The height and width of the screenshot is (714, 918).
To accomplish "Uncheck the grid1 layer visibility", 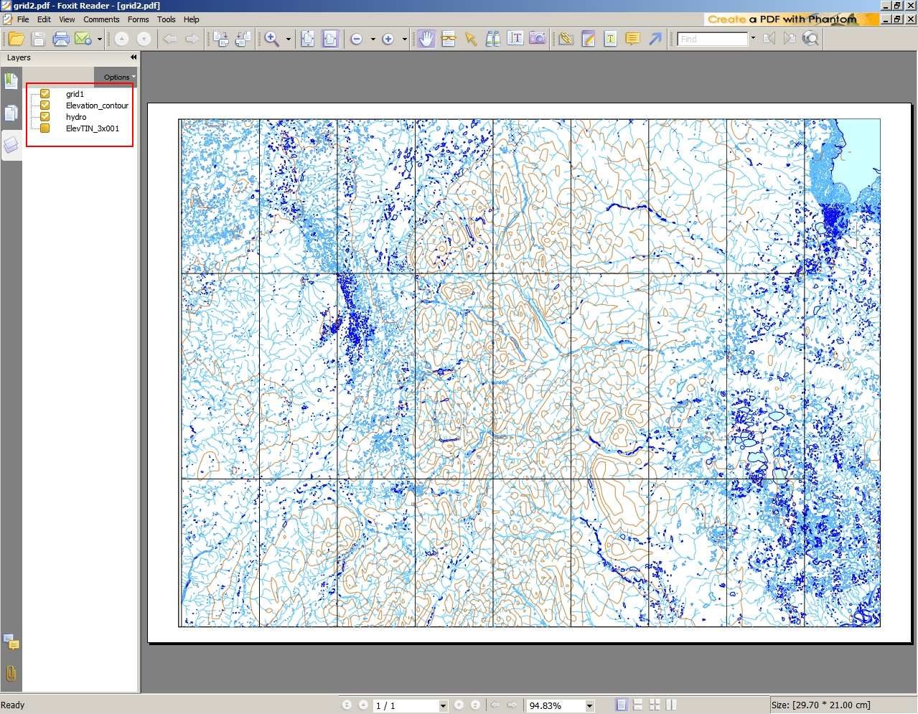I will [45, 94].
